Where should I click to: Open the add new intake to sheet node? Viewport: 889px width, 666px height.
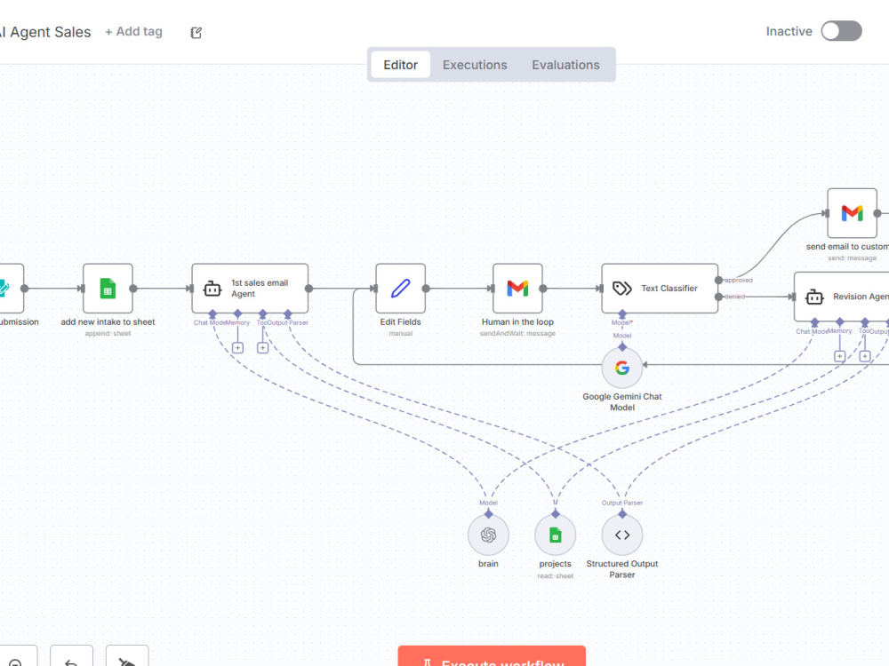(x=108, y=289)
